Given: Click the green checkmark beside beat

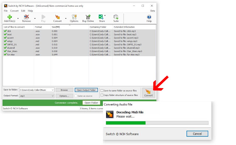Looking at the screenshot, I should coord(5,34).
